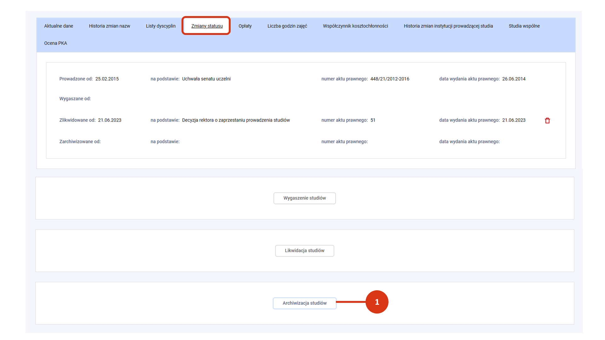Select legal act number 51
This screenshot has height=340, width=605.
[x=373, y=120]
